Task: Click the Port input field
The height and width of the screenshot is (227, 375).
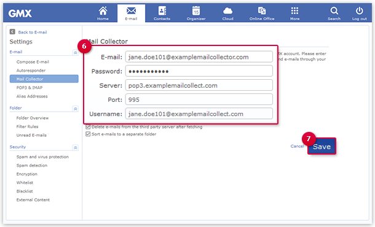Action: pyautogui.click(x=199, y=99)
